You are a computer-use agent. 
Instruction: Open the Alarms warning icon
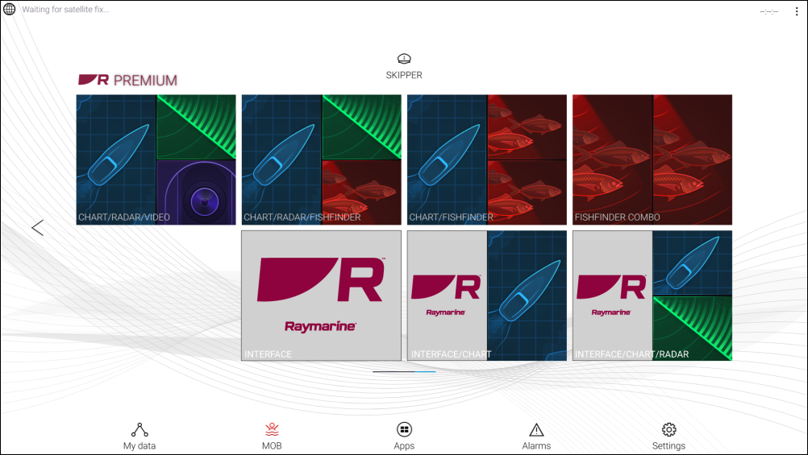coord(536,430)
